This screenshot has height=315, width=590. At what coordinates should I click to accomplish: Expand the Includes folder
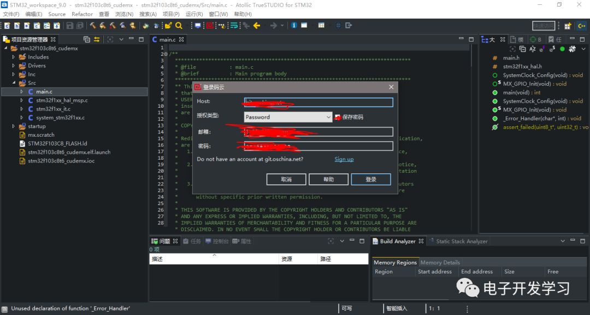[x=14, y=57]
